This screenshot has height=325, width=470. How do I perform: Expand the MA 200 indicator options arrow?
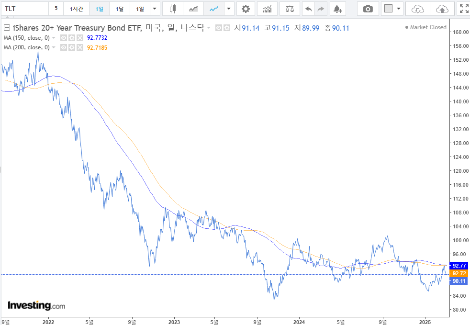[54, 47]
